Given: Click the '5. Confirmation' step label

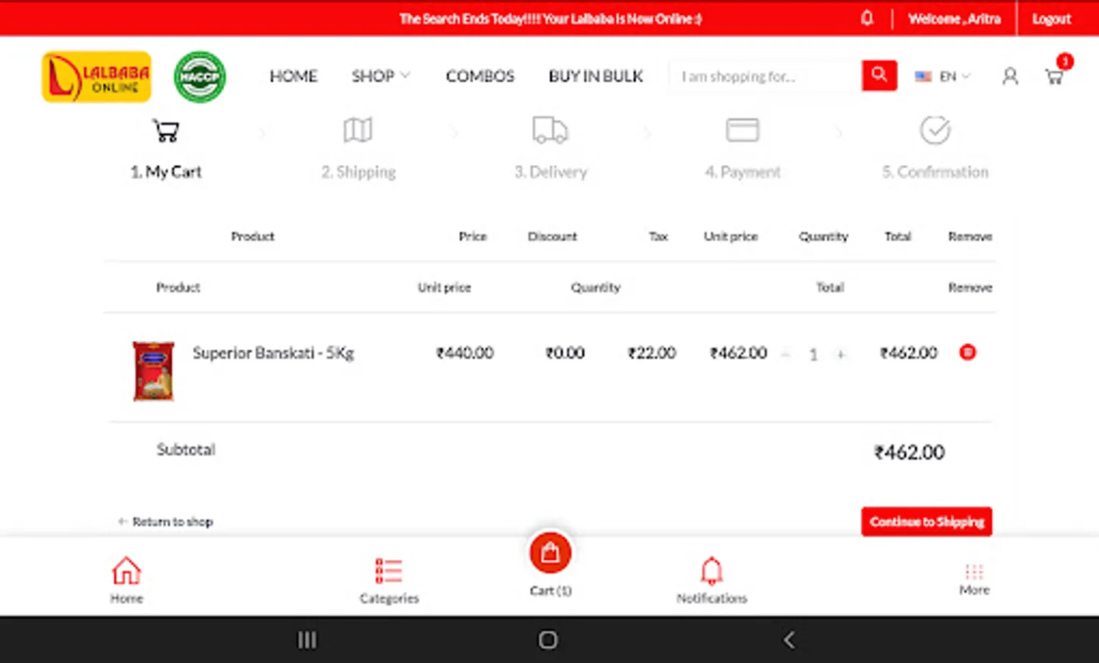Looking at the screenshot, I should click(935, 172).
